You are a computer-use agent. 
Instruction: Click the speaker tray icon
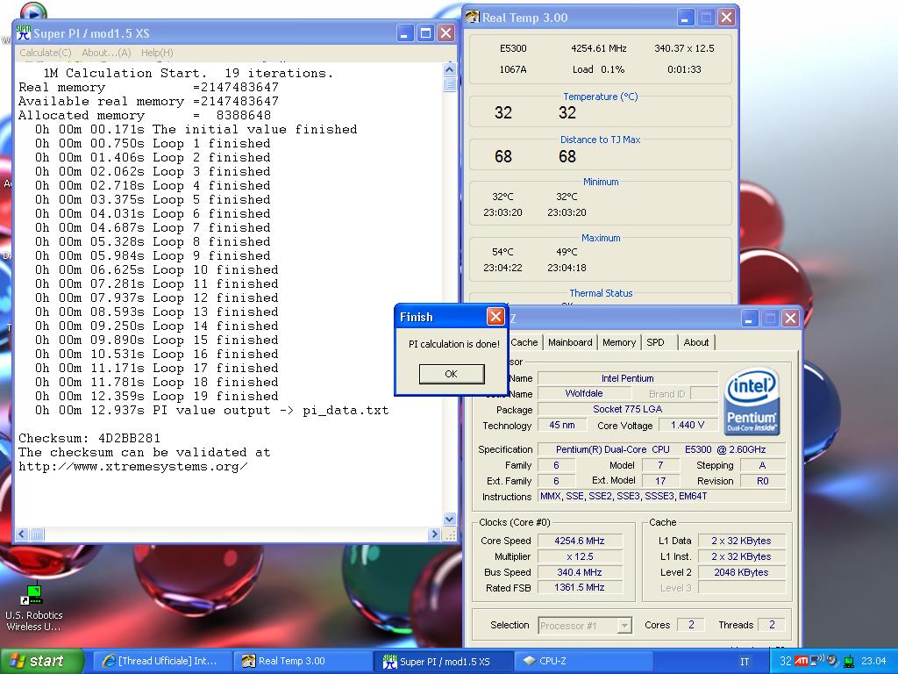point(833,661)
